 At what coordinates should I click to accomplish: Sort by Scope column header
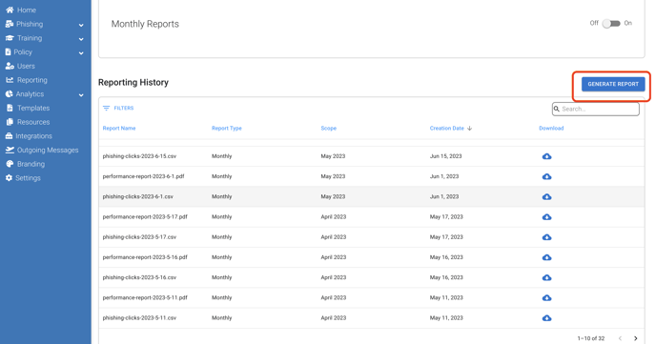(x=328, y=129)
